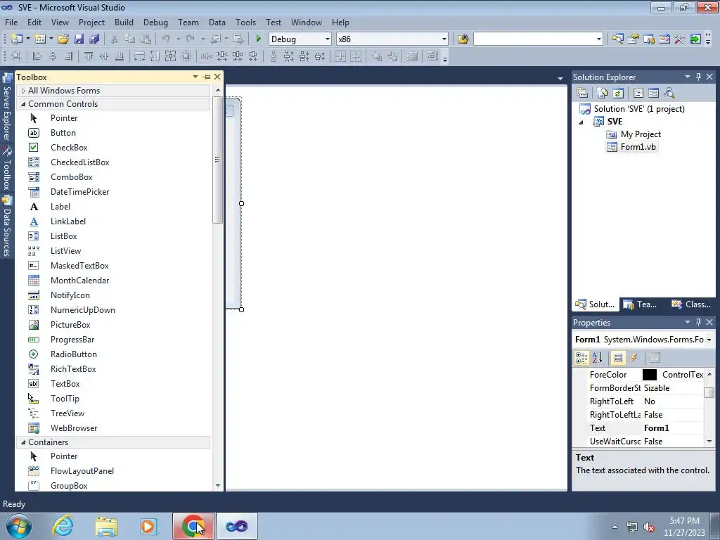The image size is (720, 540).
Task: Toggle auto-hide pin on Solution Explorer
Action: click(x=698, y=77)
